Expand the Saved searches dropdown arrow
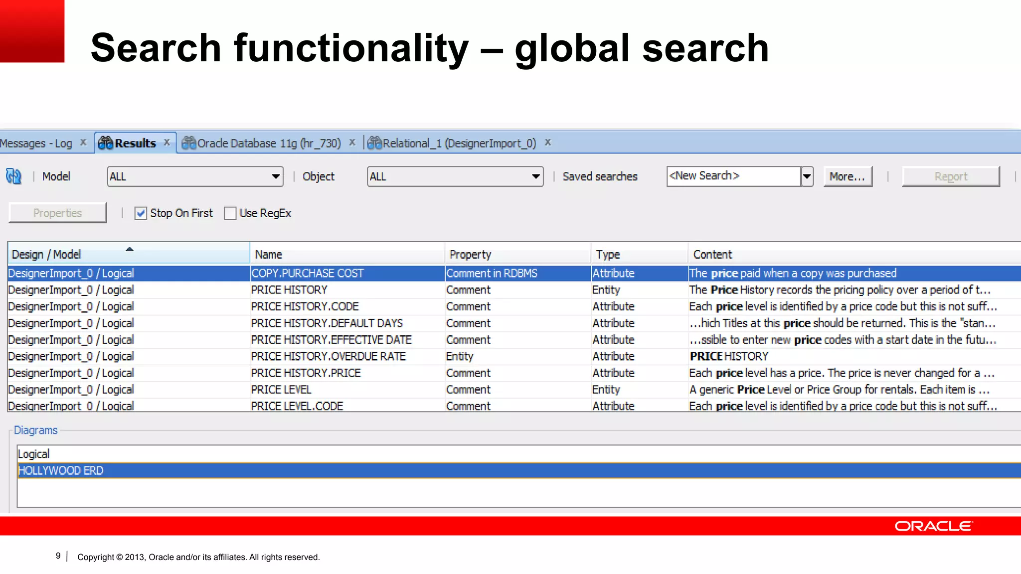The width and height of the screenshot is (1021, 574). [x=807, y=176]
